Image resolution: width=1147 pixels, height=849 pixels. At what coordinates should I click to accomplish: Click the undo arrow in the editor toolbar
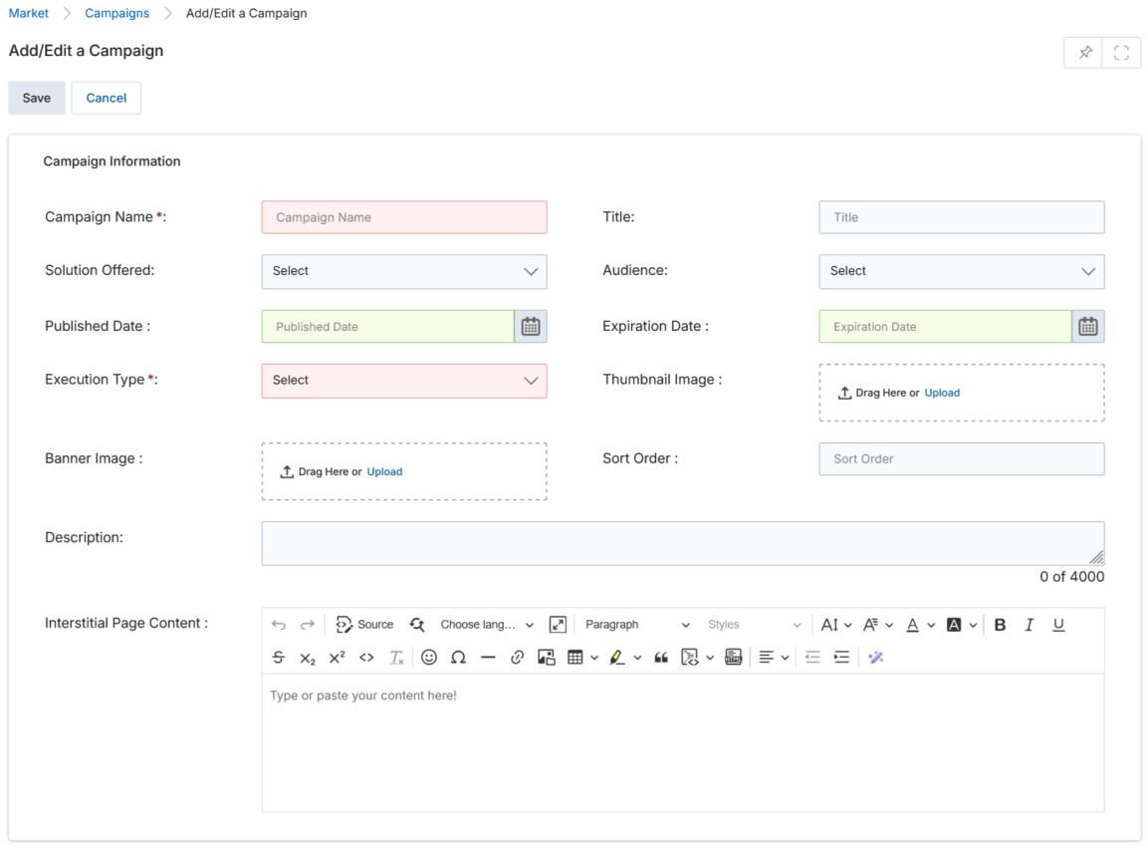coord(278,625)
